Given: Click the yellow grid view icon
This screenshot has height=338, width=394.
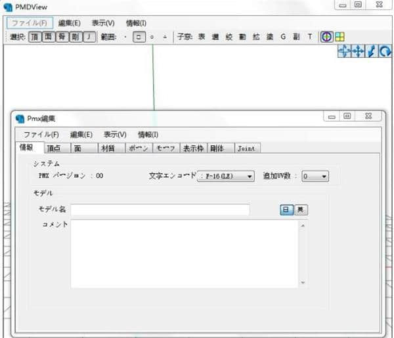Looking at the screenshot, I should pyautogui.click(x=339, y=37).
